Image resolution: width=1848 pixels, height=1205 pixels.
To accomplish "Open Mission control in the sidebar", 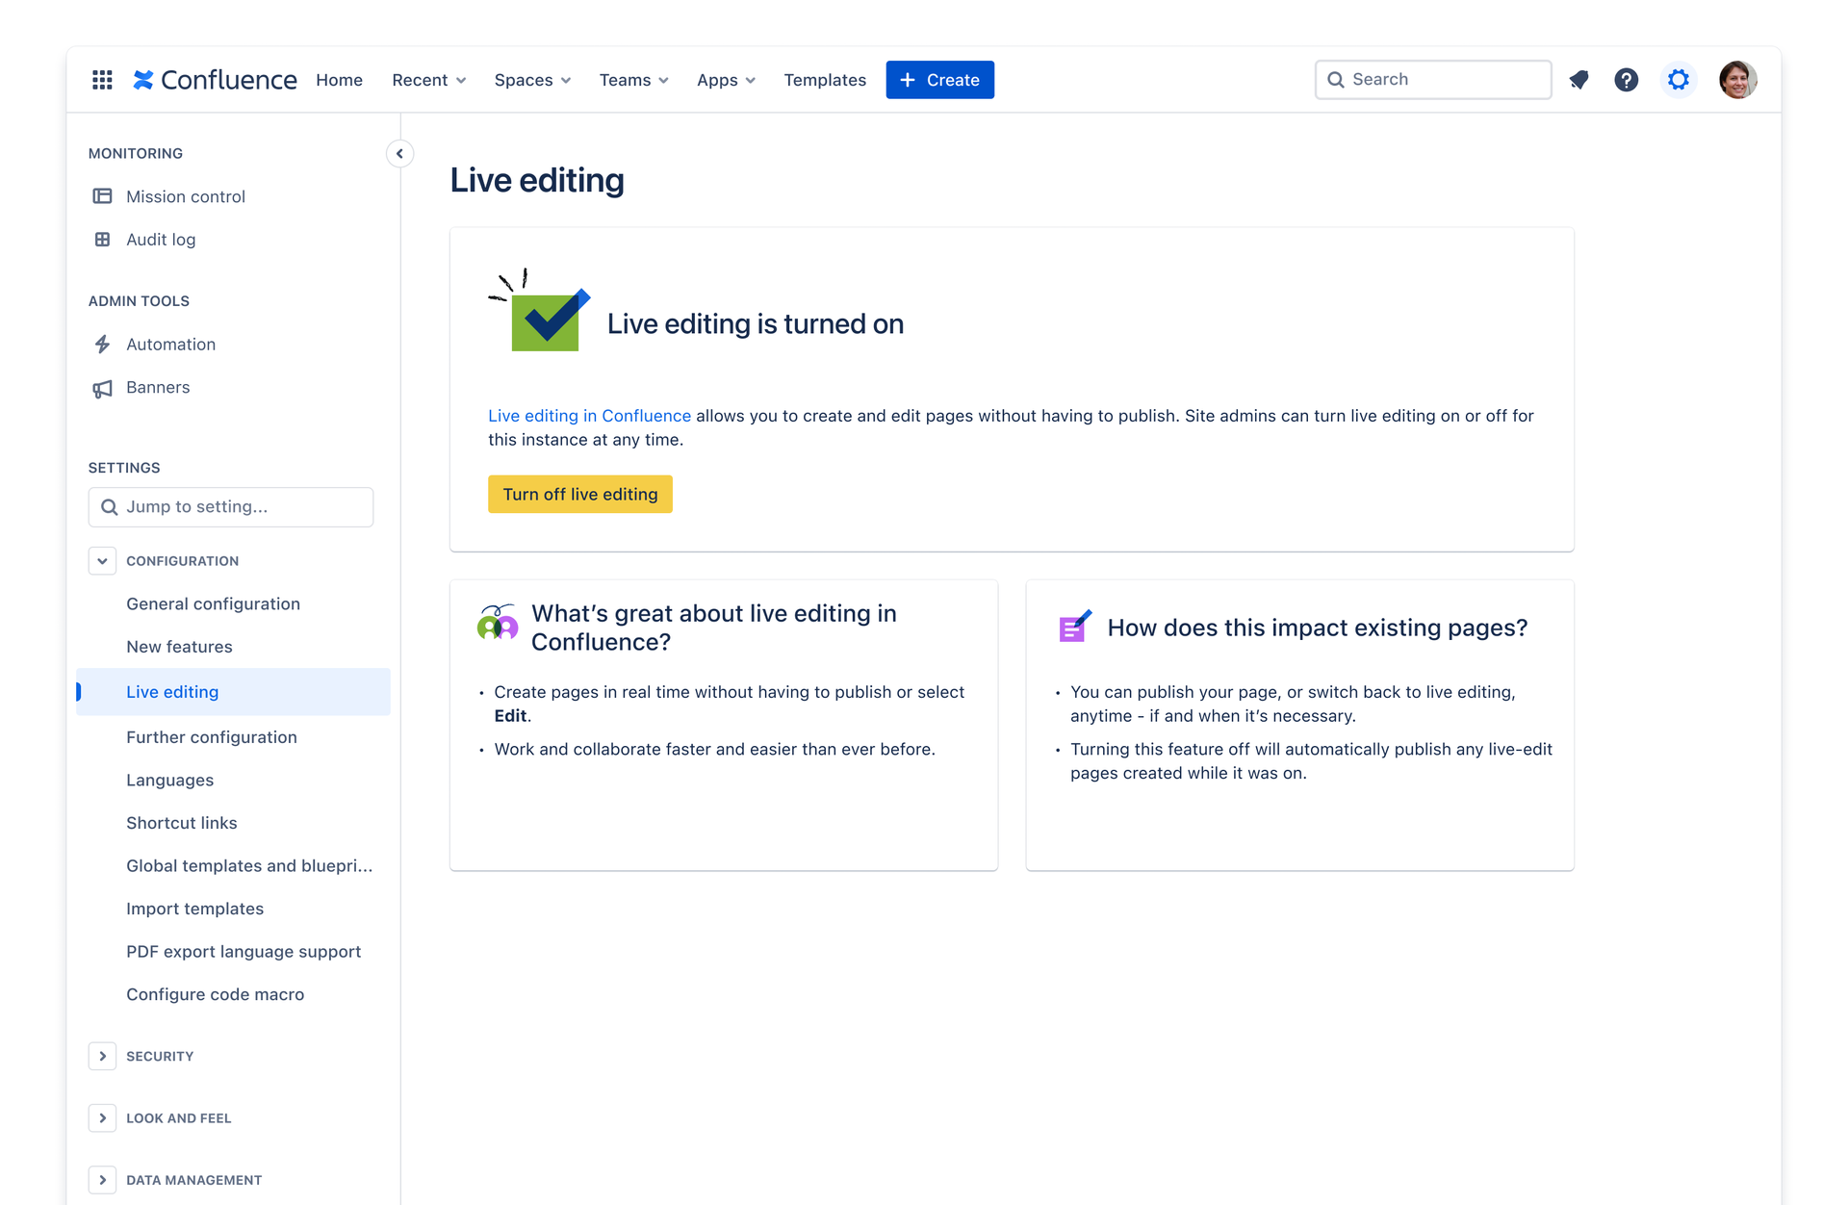I will coord(186,196).
